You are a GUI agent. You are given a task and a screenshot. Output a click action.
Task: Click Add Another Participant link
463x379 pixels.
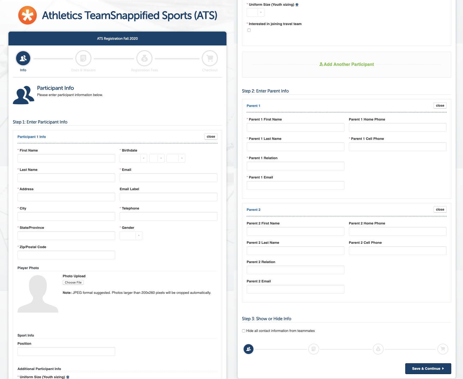pyautogui.click(x=347, y=64)
